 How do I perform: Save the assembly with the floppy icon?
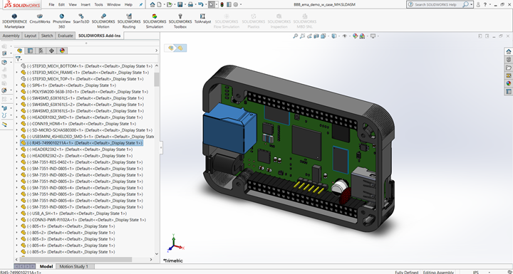180,4
